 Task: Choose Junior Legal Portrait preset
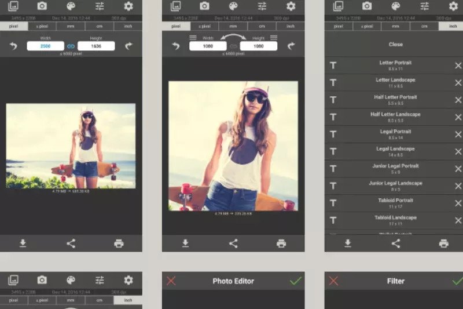click(x=395, y=169)
